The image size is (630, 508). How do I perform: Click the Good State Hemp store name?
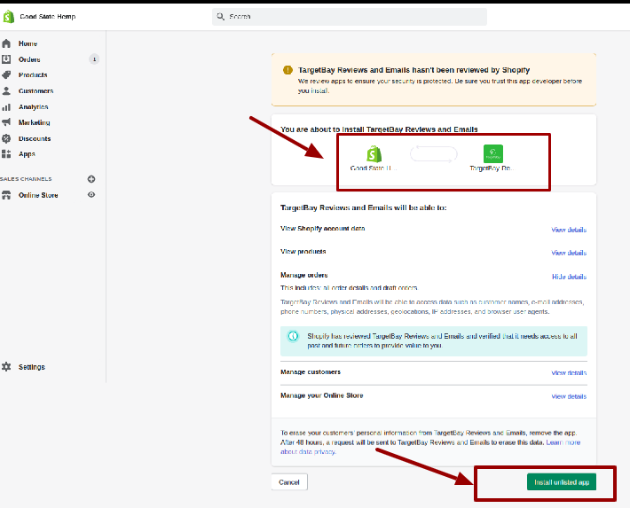point(48,17)
